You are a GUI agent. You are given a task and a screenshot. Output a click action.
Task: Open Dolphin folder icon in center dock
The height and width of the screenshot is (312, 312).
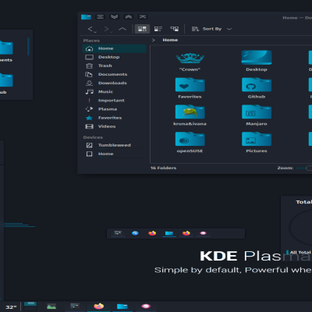click(169, 233)
